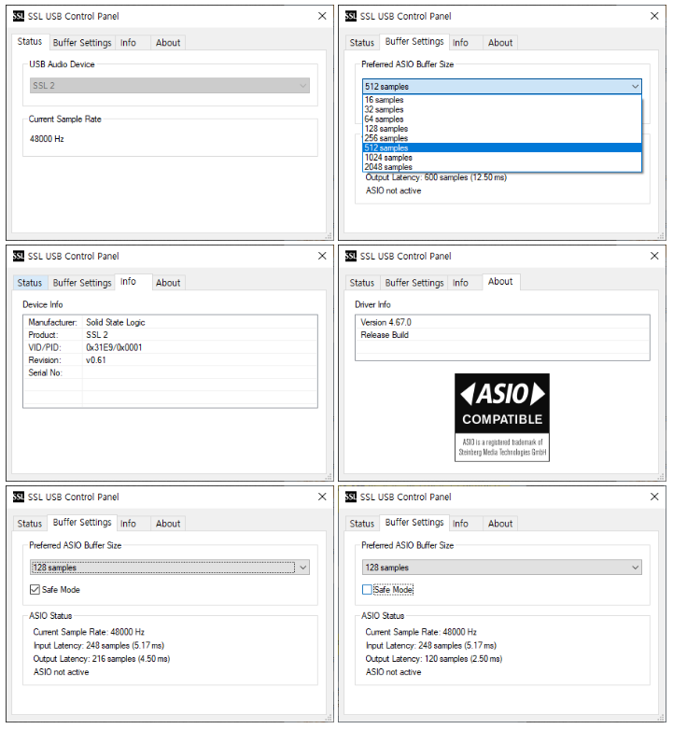
Task: Go to the Status tab in the window with Safe Mode checked
Action: click(x=30, y=524)
